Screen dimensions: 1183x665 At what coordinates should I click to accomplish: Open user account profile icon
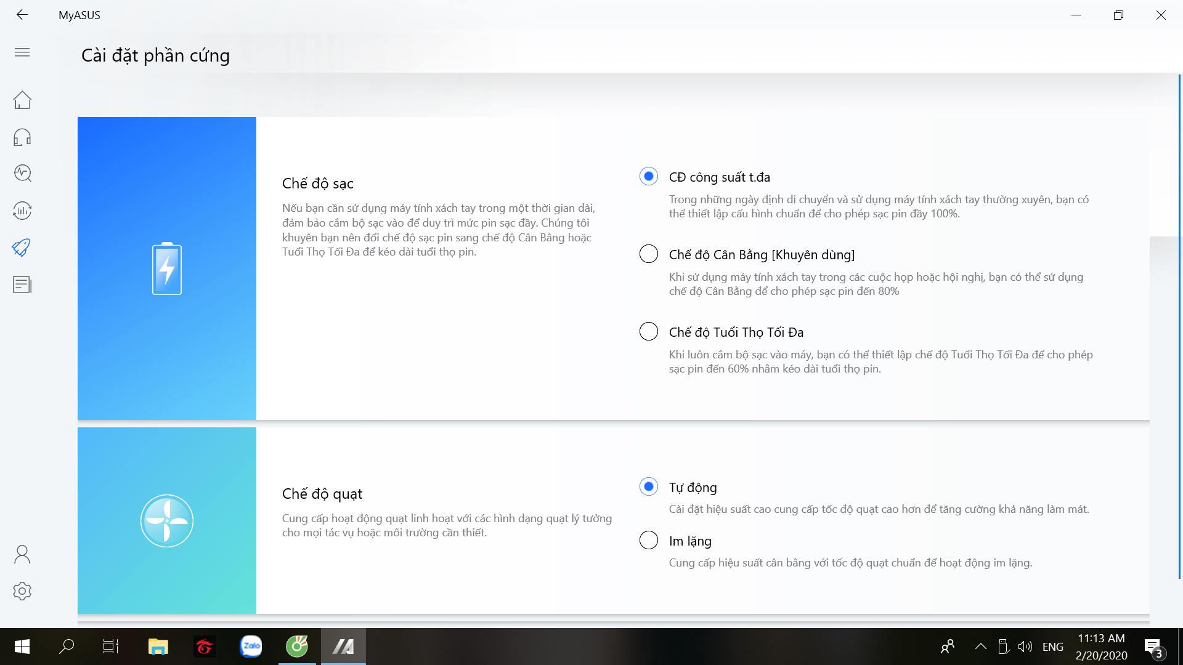(x=22, y=554)
